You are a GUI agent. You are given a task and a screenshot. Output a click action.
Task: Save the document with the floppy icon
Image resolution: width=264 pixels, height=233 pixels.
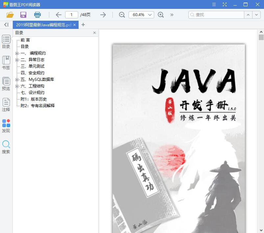tap(23, 15)
